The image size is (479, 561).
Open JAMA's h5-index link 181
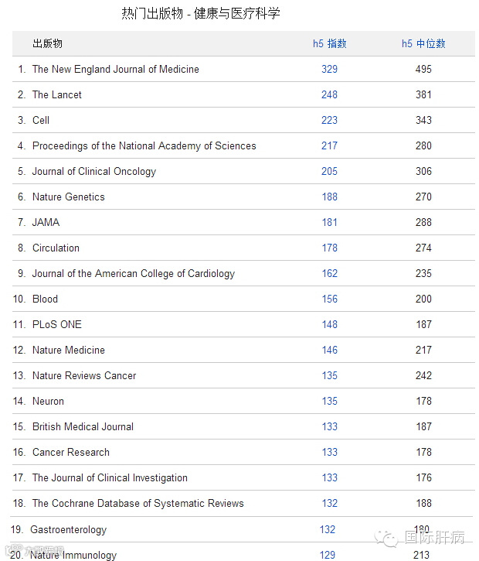(330, 222)
